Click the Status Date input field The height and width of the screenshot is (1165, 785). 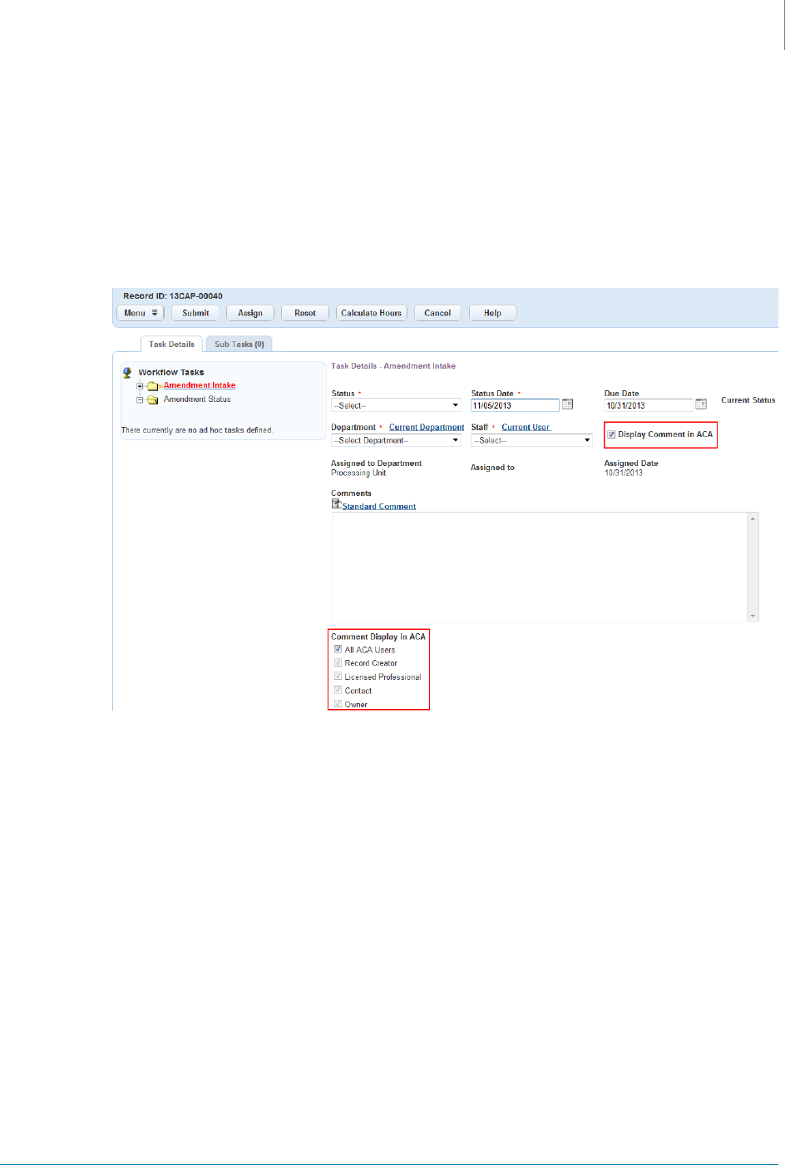point(515,405)
